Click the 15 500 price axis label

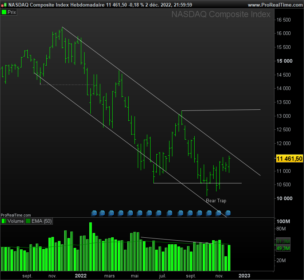[284, 47]
